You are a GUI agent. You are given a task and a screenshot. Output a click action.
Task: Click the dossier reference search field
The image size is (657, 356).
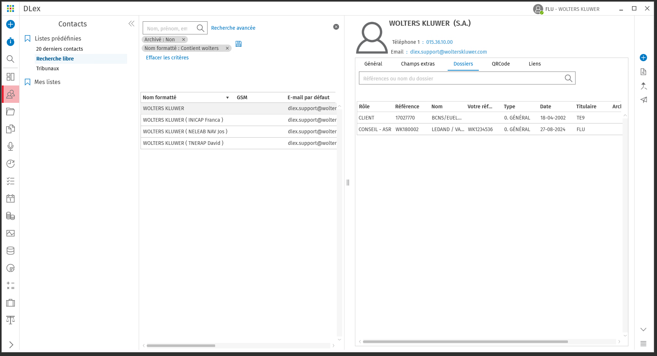pos(462,79)
